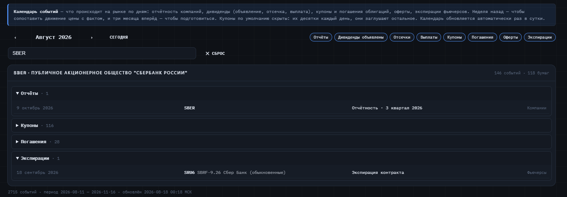567x197 pixels.
Task: Click the Август 2026 month label
Action: pyautogui.click(x=54, y=37)
